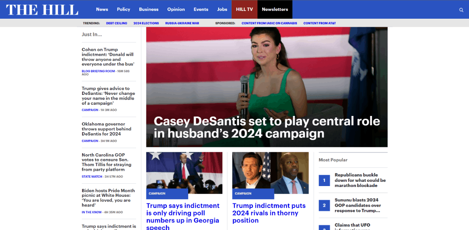Open the search magnifier icon
This screenshot has height=230, width=469.
coord(461,10)
